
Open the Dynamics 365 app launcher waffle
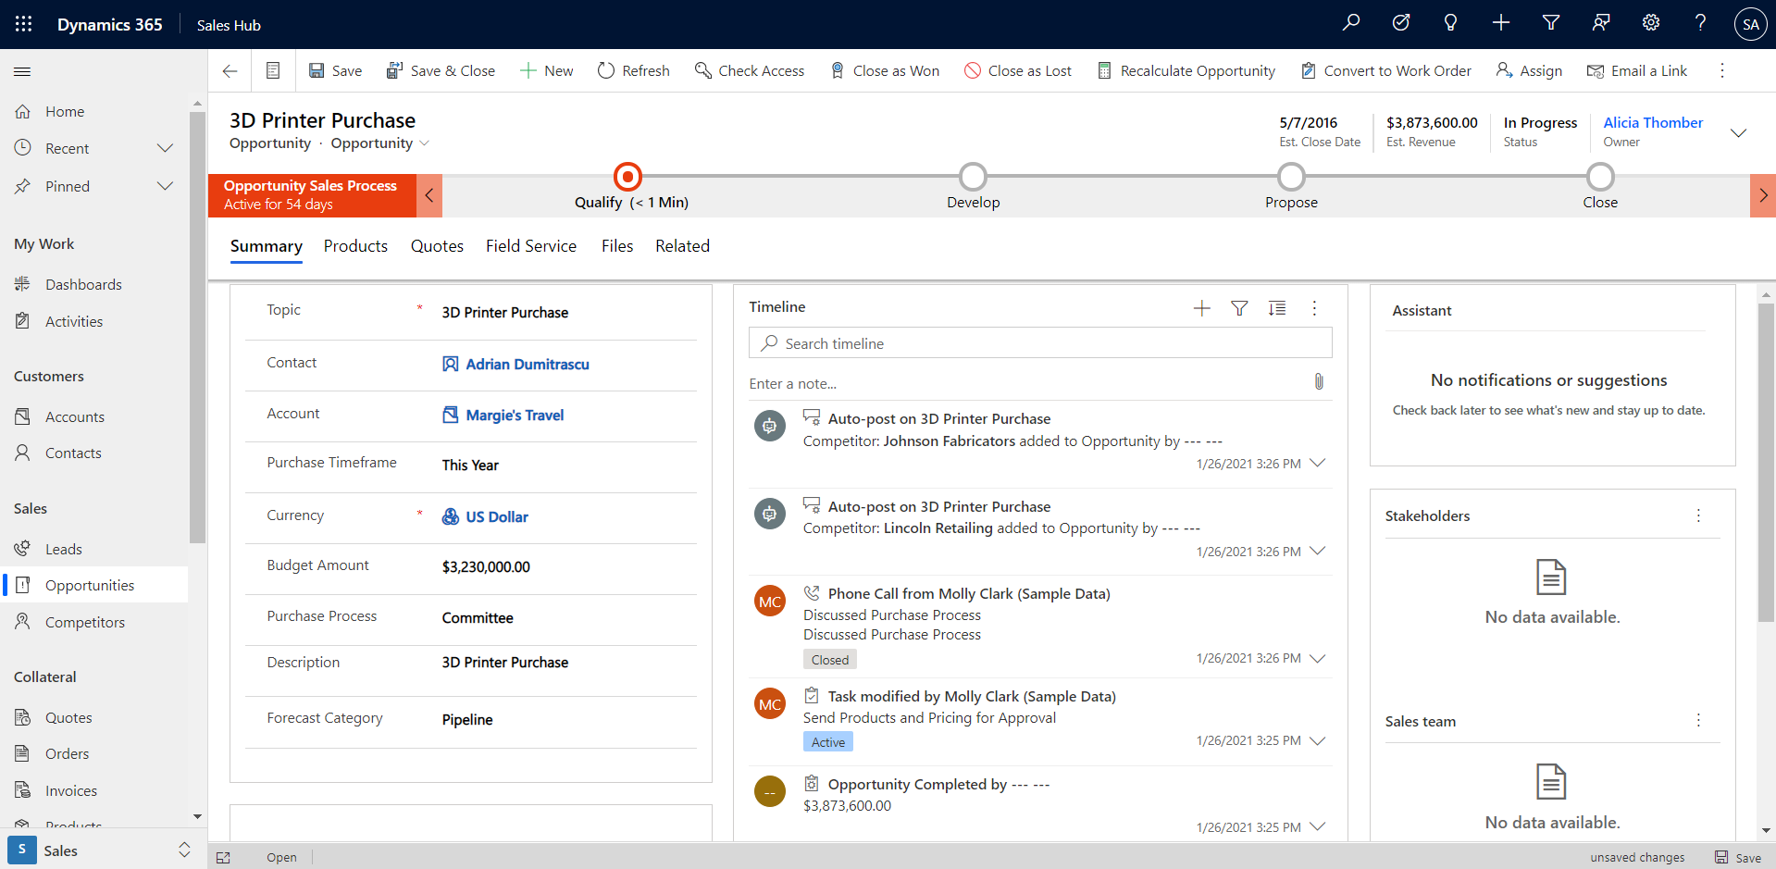pos(24,24)
